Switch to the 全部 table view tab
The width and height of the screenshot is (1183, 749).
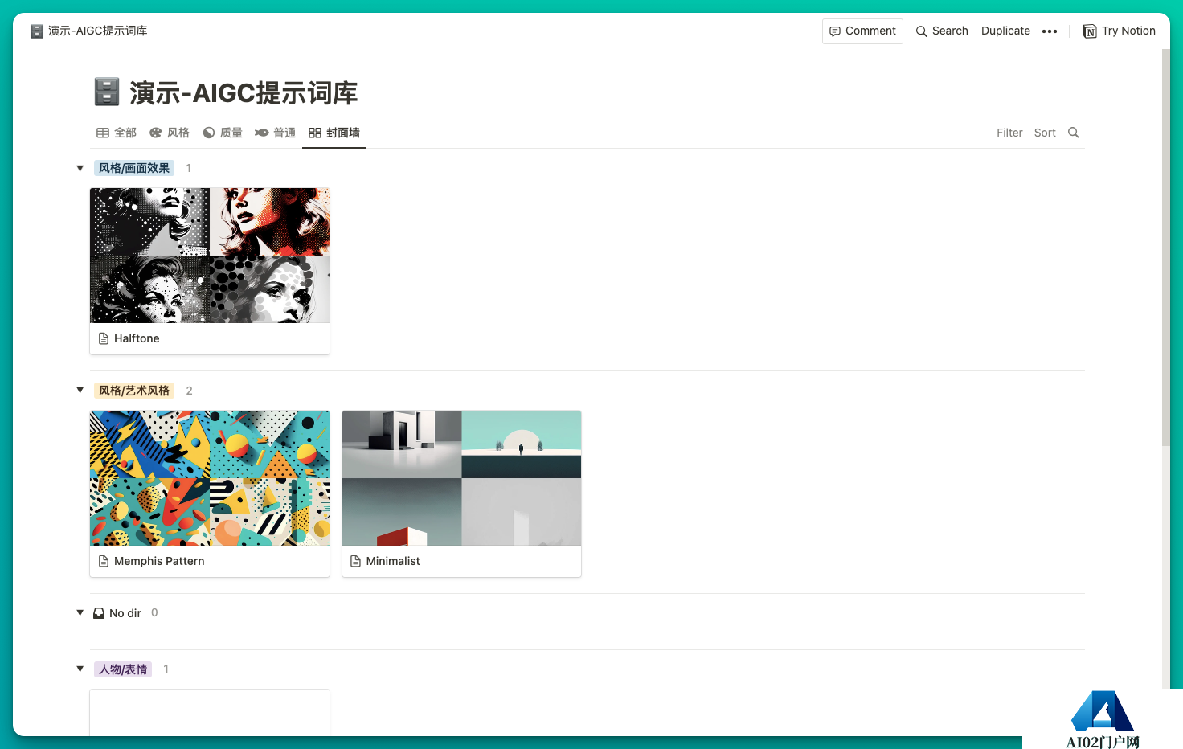coord(117,133)
